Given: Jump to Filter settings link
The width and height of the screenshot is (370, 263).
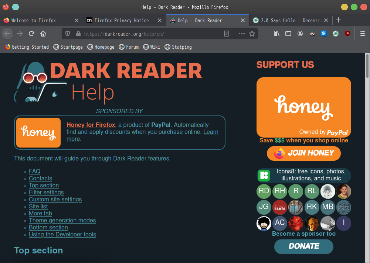Looking at the screenshot, I should tap(46, 193).
